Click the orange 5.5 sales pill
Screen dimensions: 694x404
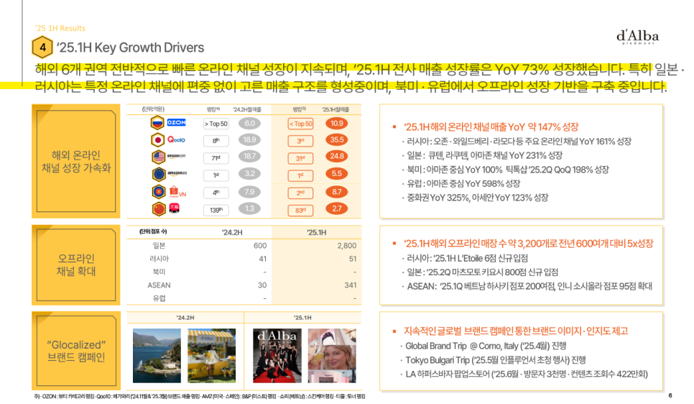point(337,173)
